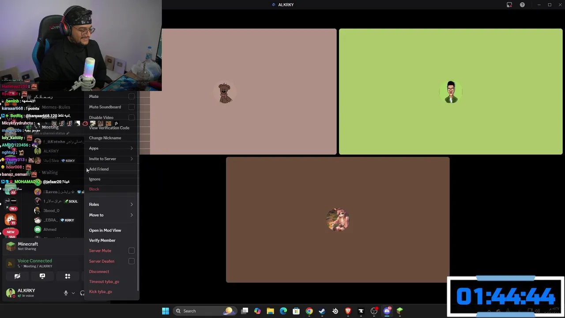The height and width of the screenshot is (318, 565).
Task: Open ALKRKY user avatar in bottom panel
Action: [x=10, y=292]
